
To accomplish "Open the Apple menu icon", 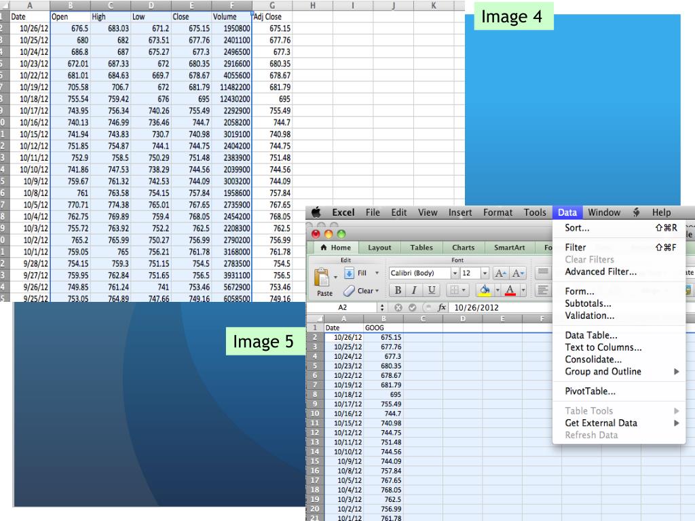I will pyautogui.click(x=316, y=212).
